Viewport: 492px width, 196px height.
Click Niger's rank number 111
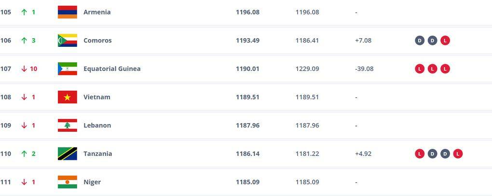point(6,182)
